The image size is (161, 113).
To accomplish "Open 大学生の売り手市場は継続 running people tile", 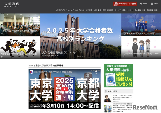I will point(20,48).
